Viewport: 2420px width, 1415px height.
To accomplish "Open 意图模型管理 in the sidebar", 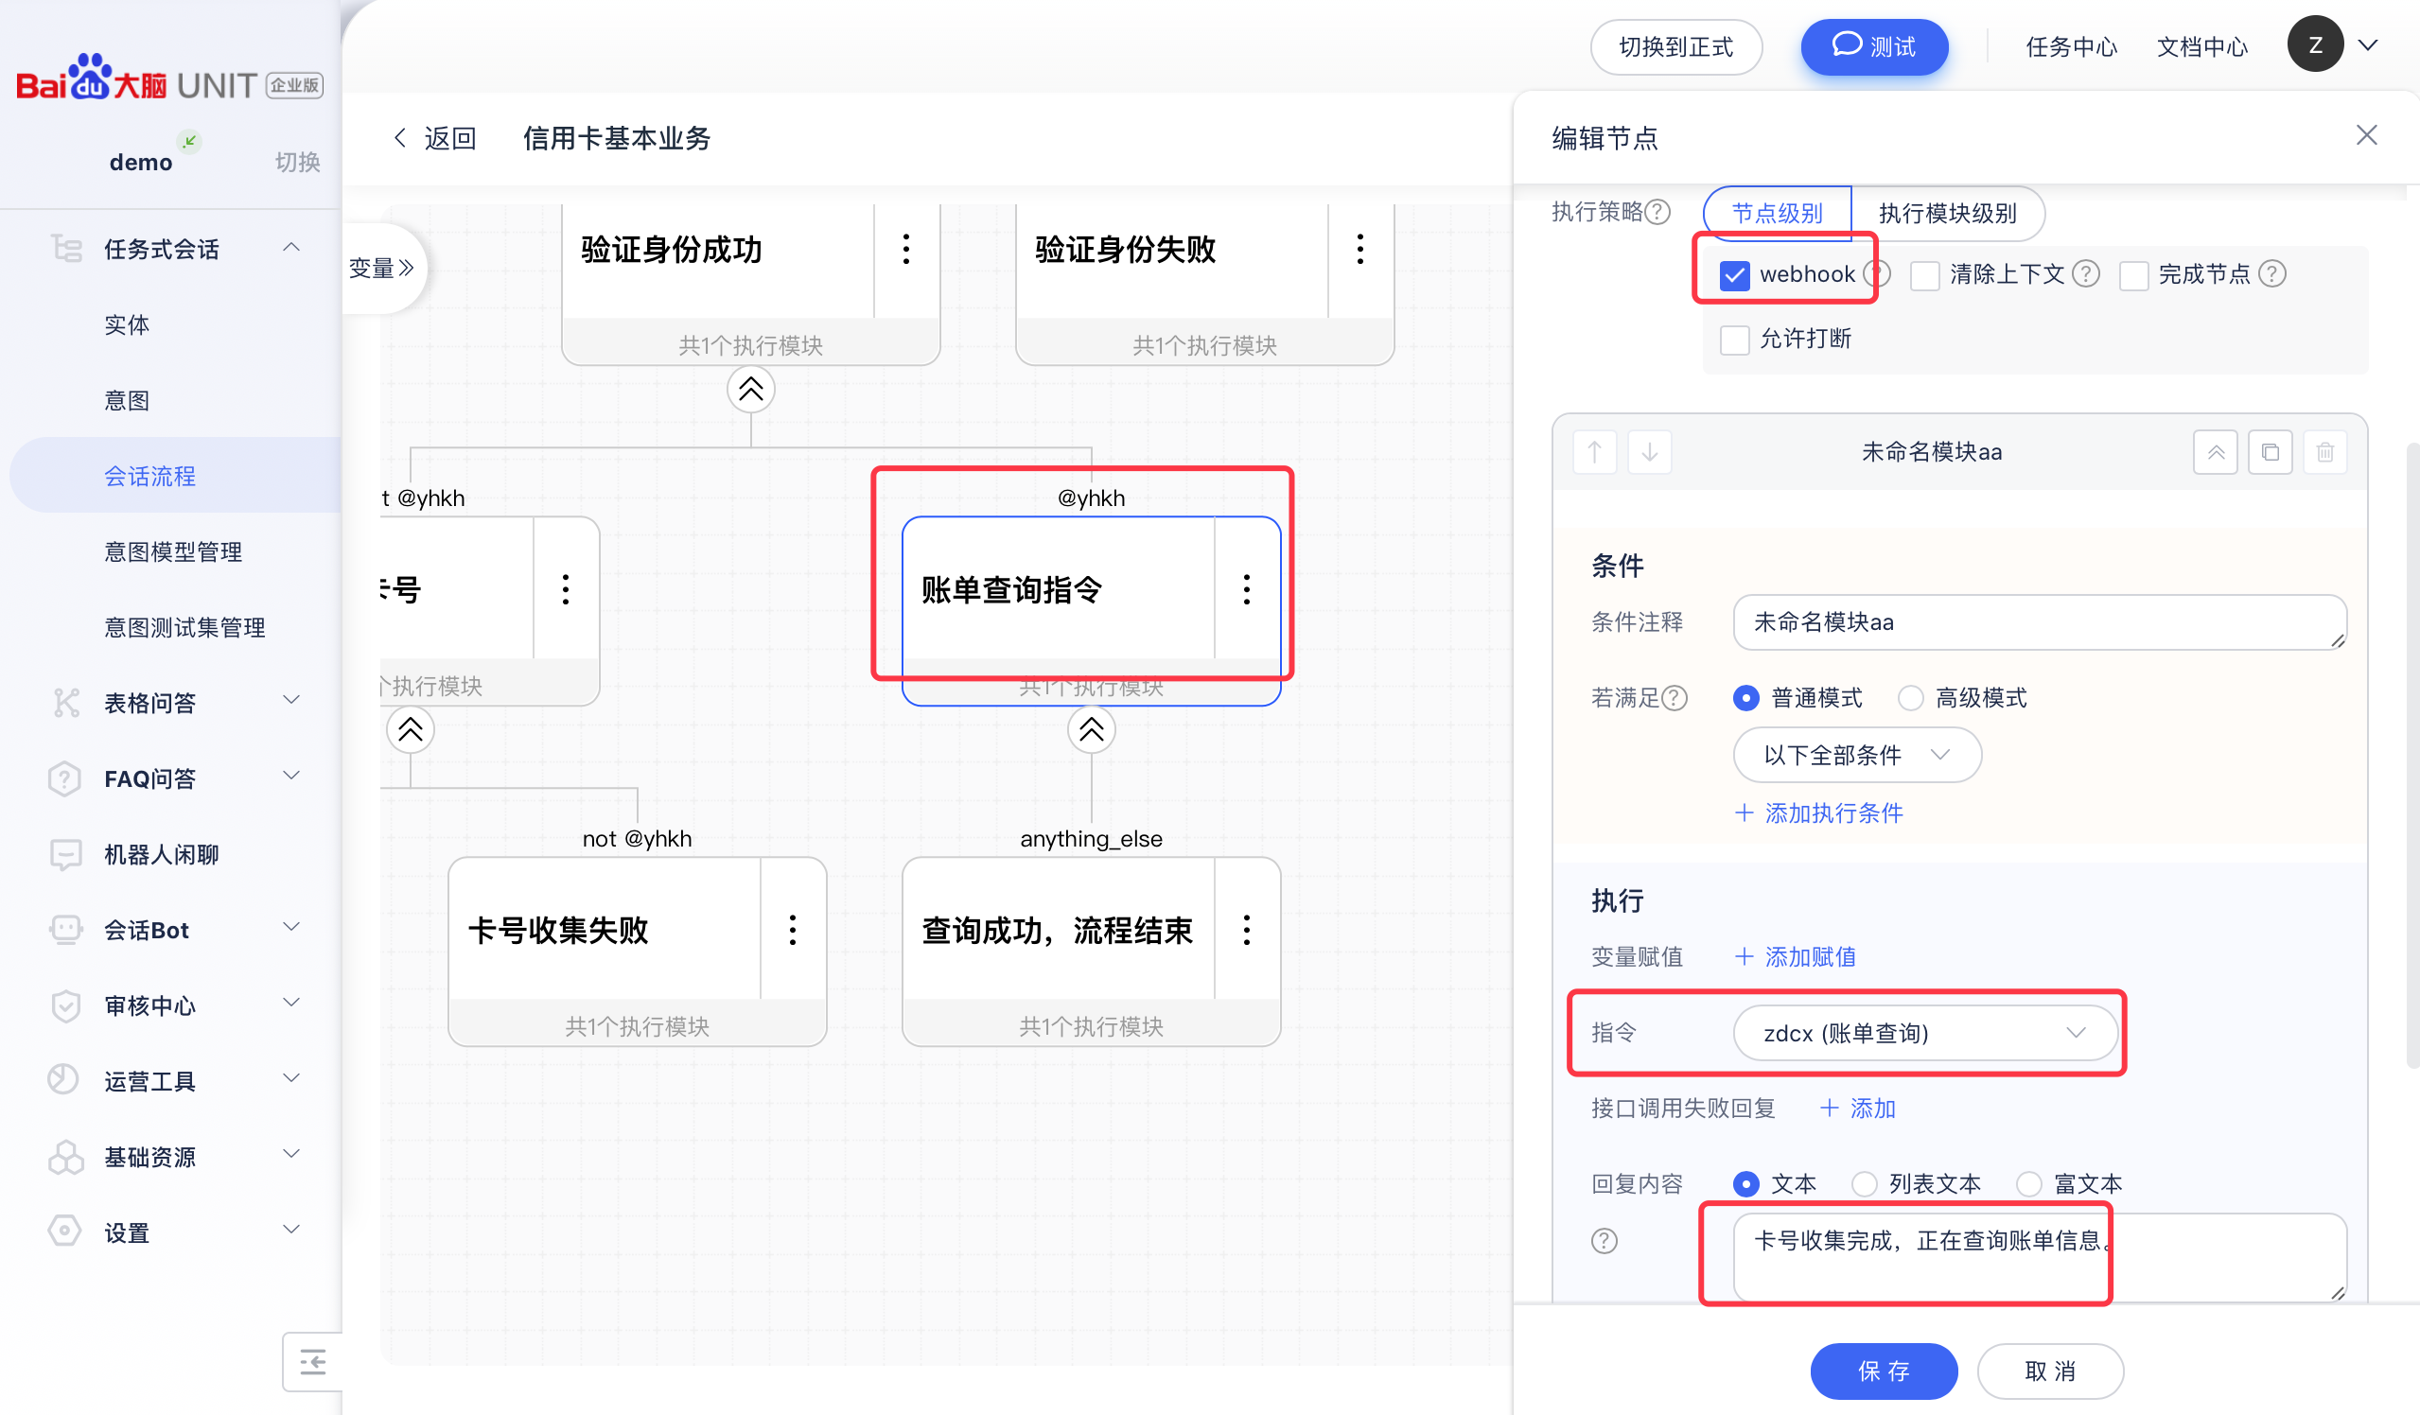I will pos(173,552).
